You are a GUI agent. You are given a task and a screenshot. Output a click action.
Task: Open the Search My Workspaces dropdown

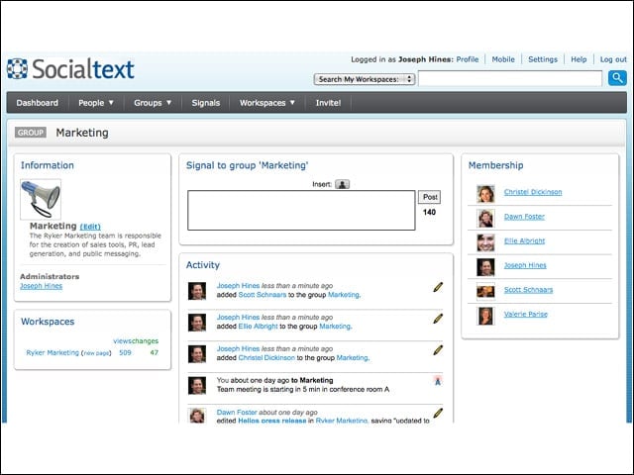click(x=365, y=79)
